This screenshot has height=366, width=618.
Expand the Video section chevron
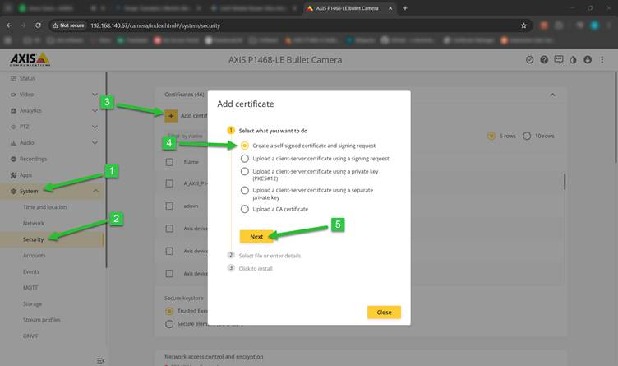point(95,95)
